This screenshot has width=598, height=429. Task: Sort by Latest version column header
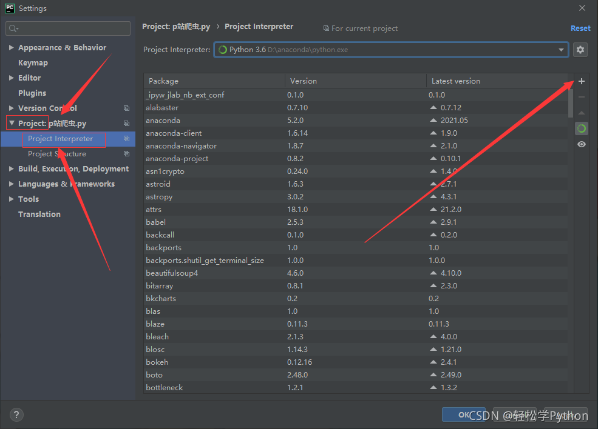(x=497, y=81)
